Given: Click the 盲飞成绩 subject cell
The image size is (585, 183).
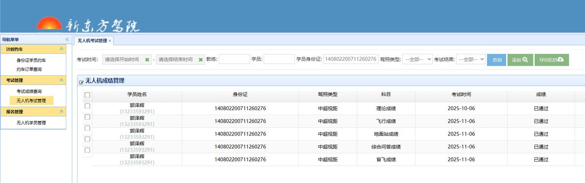Looking at the screenshot, I should (x=386, y=159).
